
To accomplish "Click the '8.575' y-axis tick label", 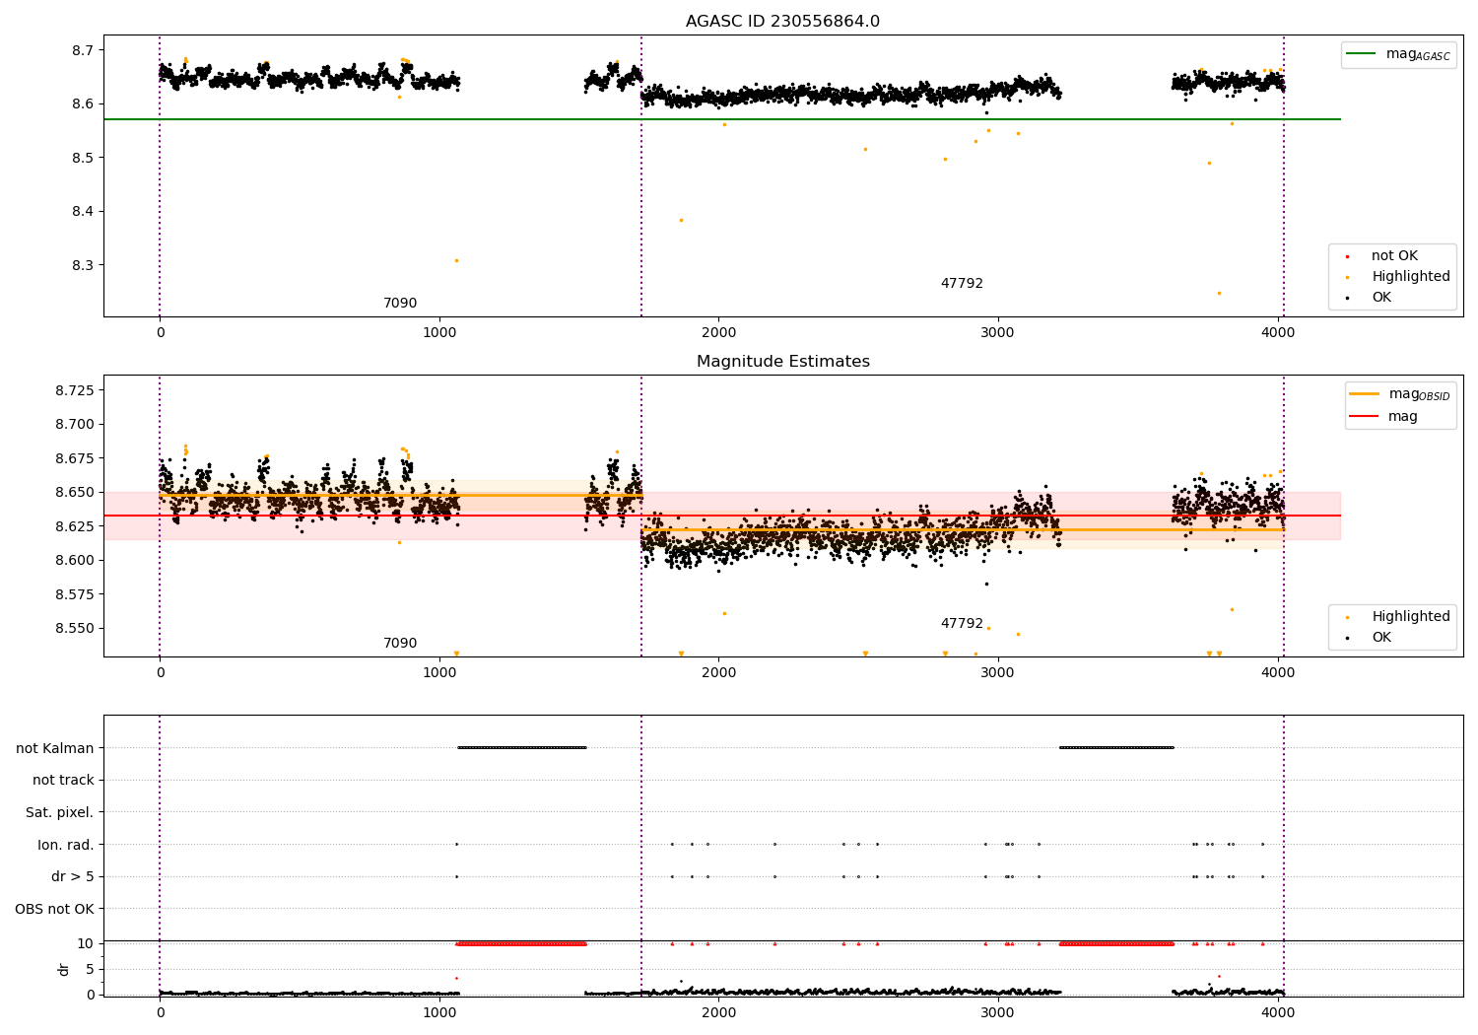I will coord(75,595).
